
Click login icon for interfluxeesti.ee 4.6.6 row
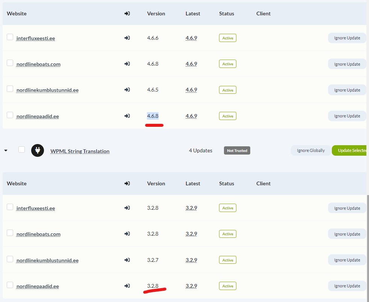click(x=127, y=38)
